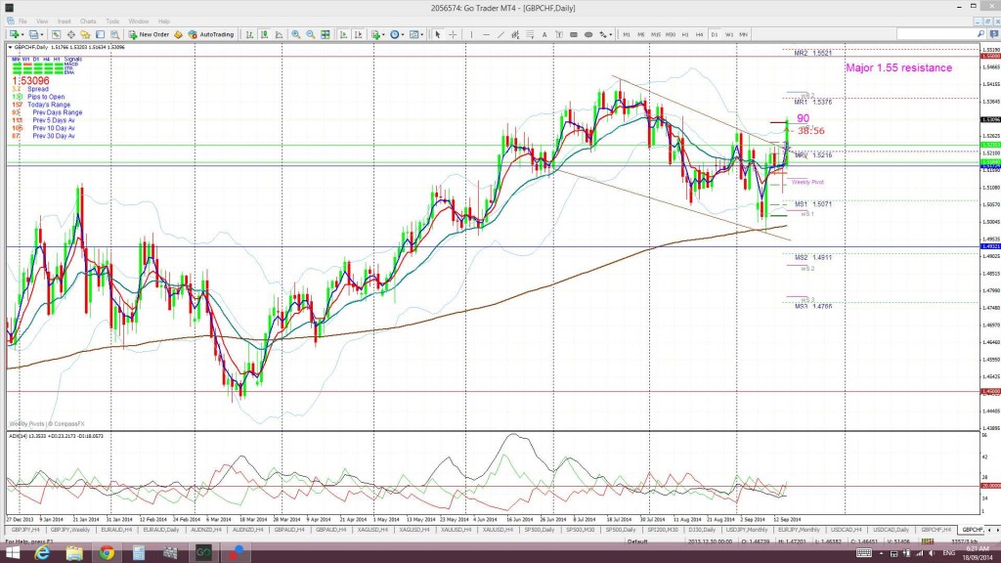
Task: Switch to SP500,M30 chart tab
Action: click(x=581, y=530)
